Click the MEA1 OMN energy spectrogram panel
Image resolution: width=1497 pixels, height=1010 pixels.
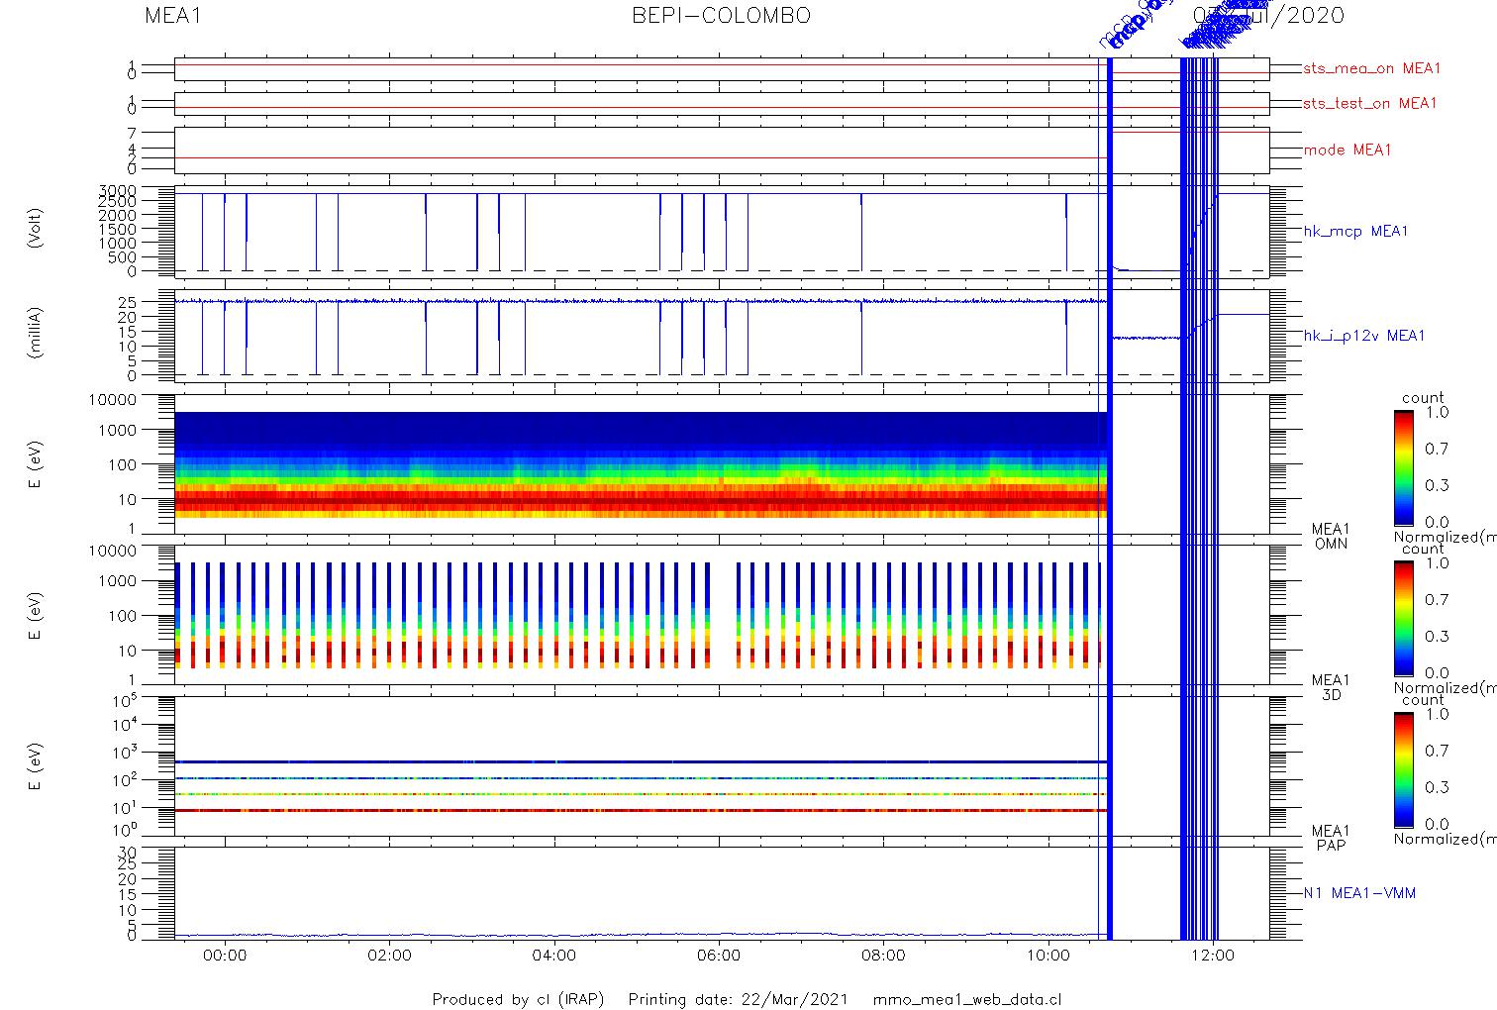click(722, 464)
